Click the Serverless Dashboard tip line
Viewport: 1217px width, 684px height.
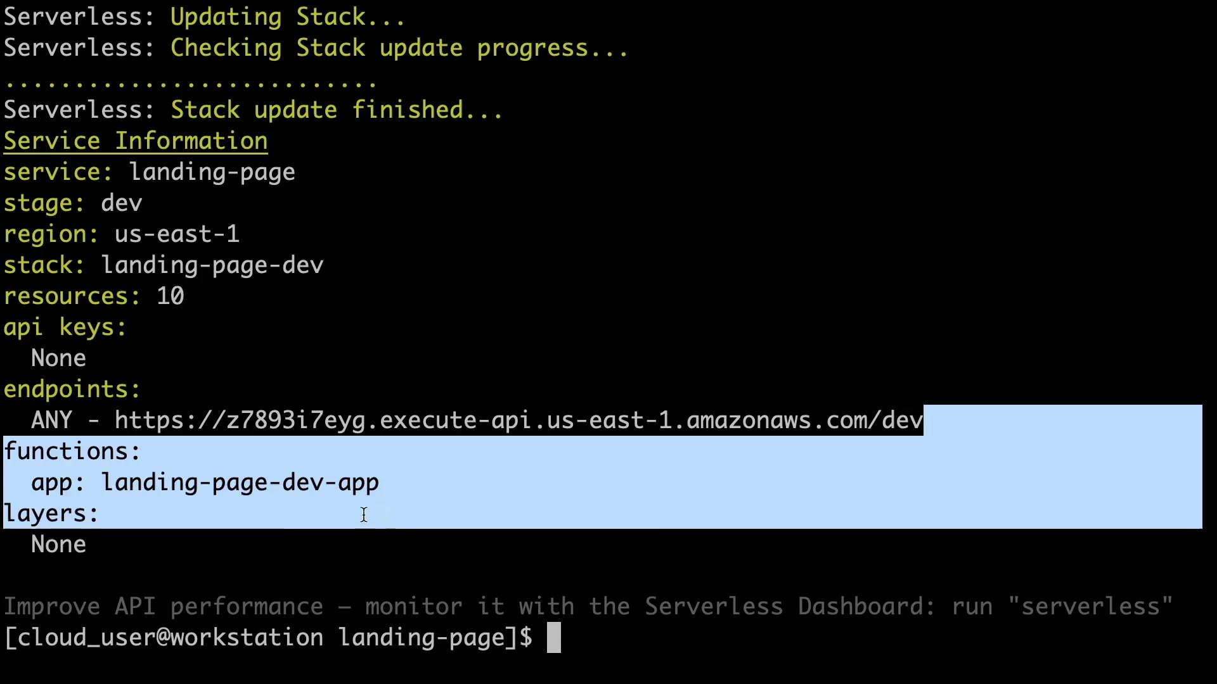click(588, 607)
